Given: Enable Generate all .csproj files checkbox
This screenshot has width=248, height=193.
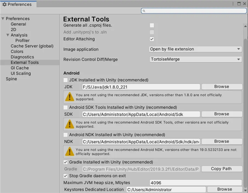Looking at the screenshot, I should pyautogui.click(x=152, y=25).
